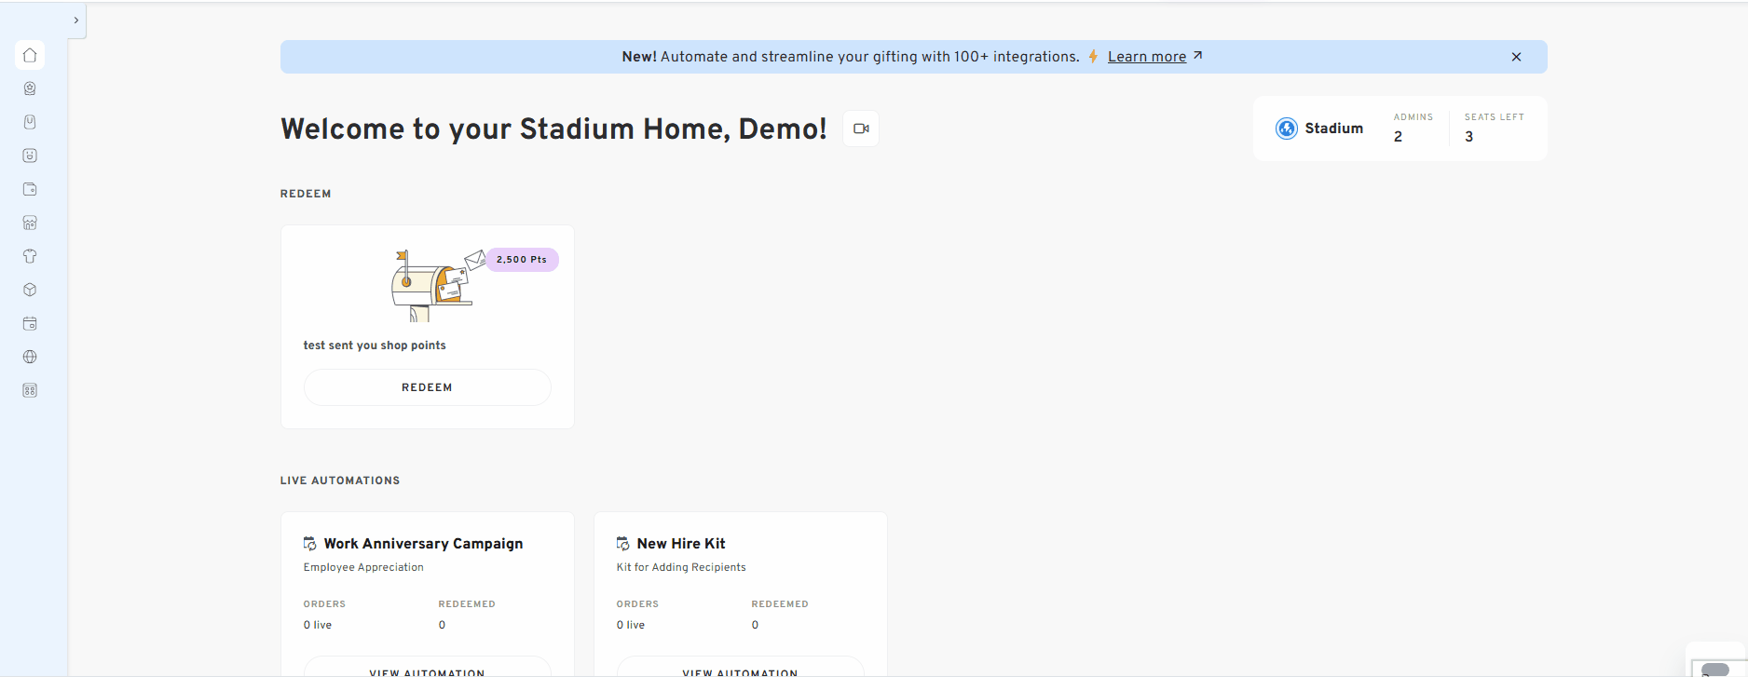1748x677 pixels.
Task: Click View Automation under New Hire Kit
Action: (740, 668)
